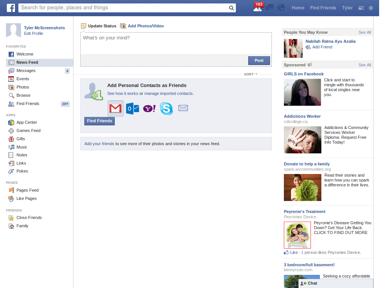This screenshot has width=384, height=288.
Task: Open friend requests icon with 183 badge
Action: click(x=258, y=7)
